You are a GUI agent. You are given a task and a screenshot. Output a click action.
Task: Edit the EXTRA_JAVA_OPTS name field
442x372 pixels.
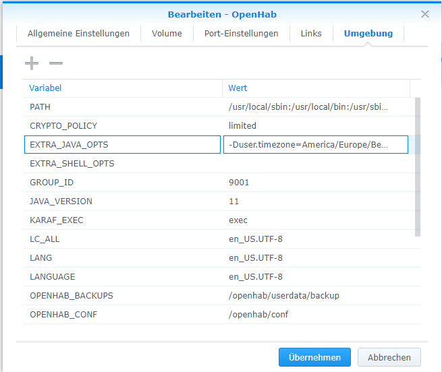[121, 145]
